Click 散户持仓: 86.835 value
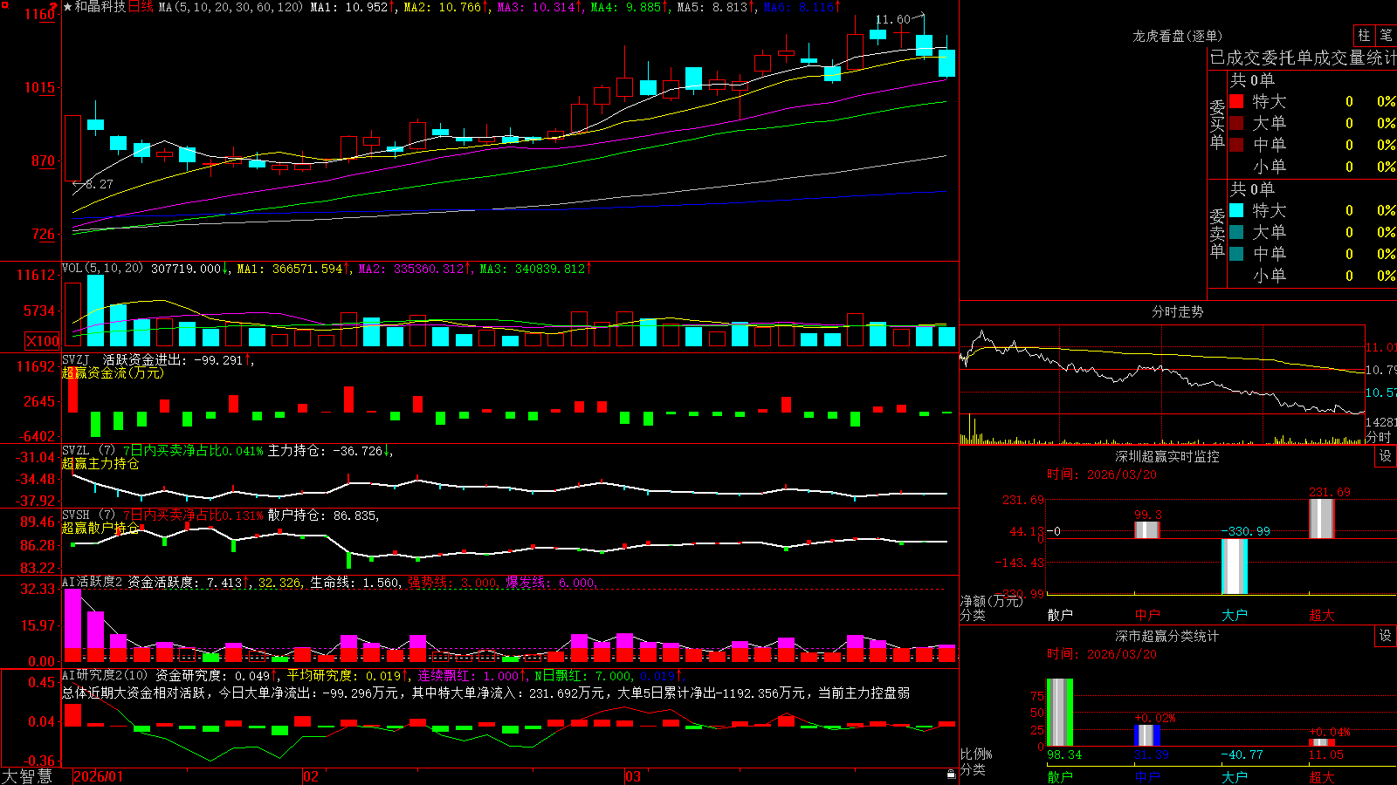The image size is (1397, 785). [x=322, y=515]
